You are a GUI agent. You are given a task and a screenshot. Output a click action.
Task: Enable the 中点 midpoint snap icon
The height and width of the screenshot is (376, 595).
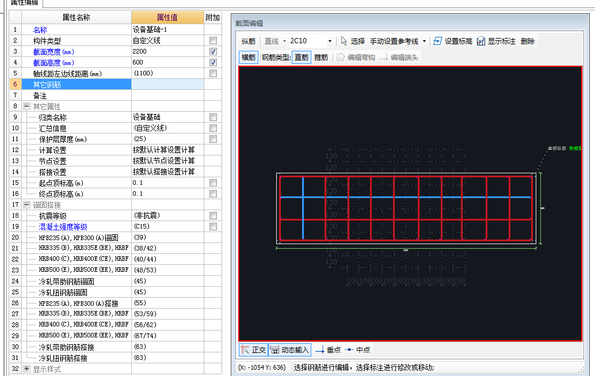tap(349, 350)
